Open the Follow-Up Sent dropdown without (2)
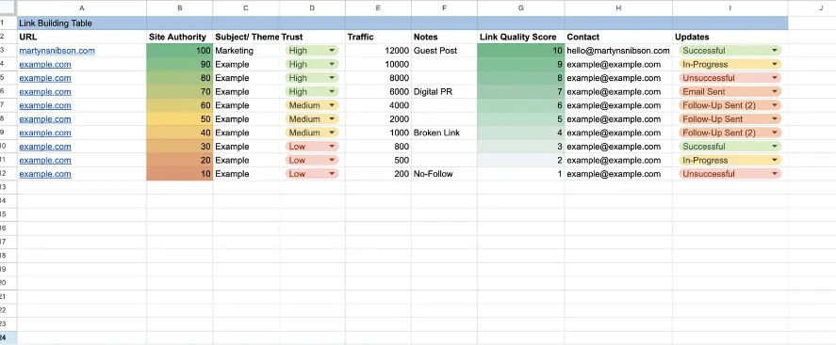This screenshot has height=345, width=836. (x=729, y=119)
